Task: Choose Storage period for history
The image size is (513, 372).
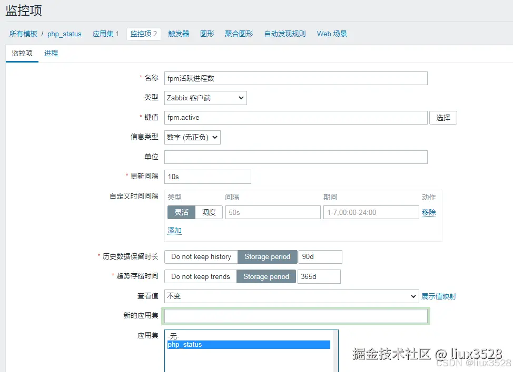Action: (x=267, y=257)
